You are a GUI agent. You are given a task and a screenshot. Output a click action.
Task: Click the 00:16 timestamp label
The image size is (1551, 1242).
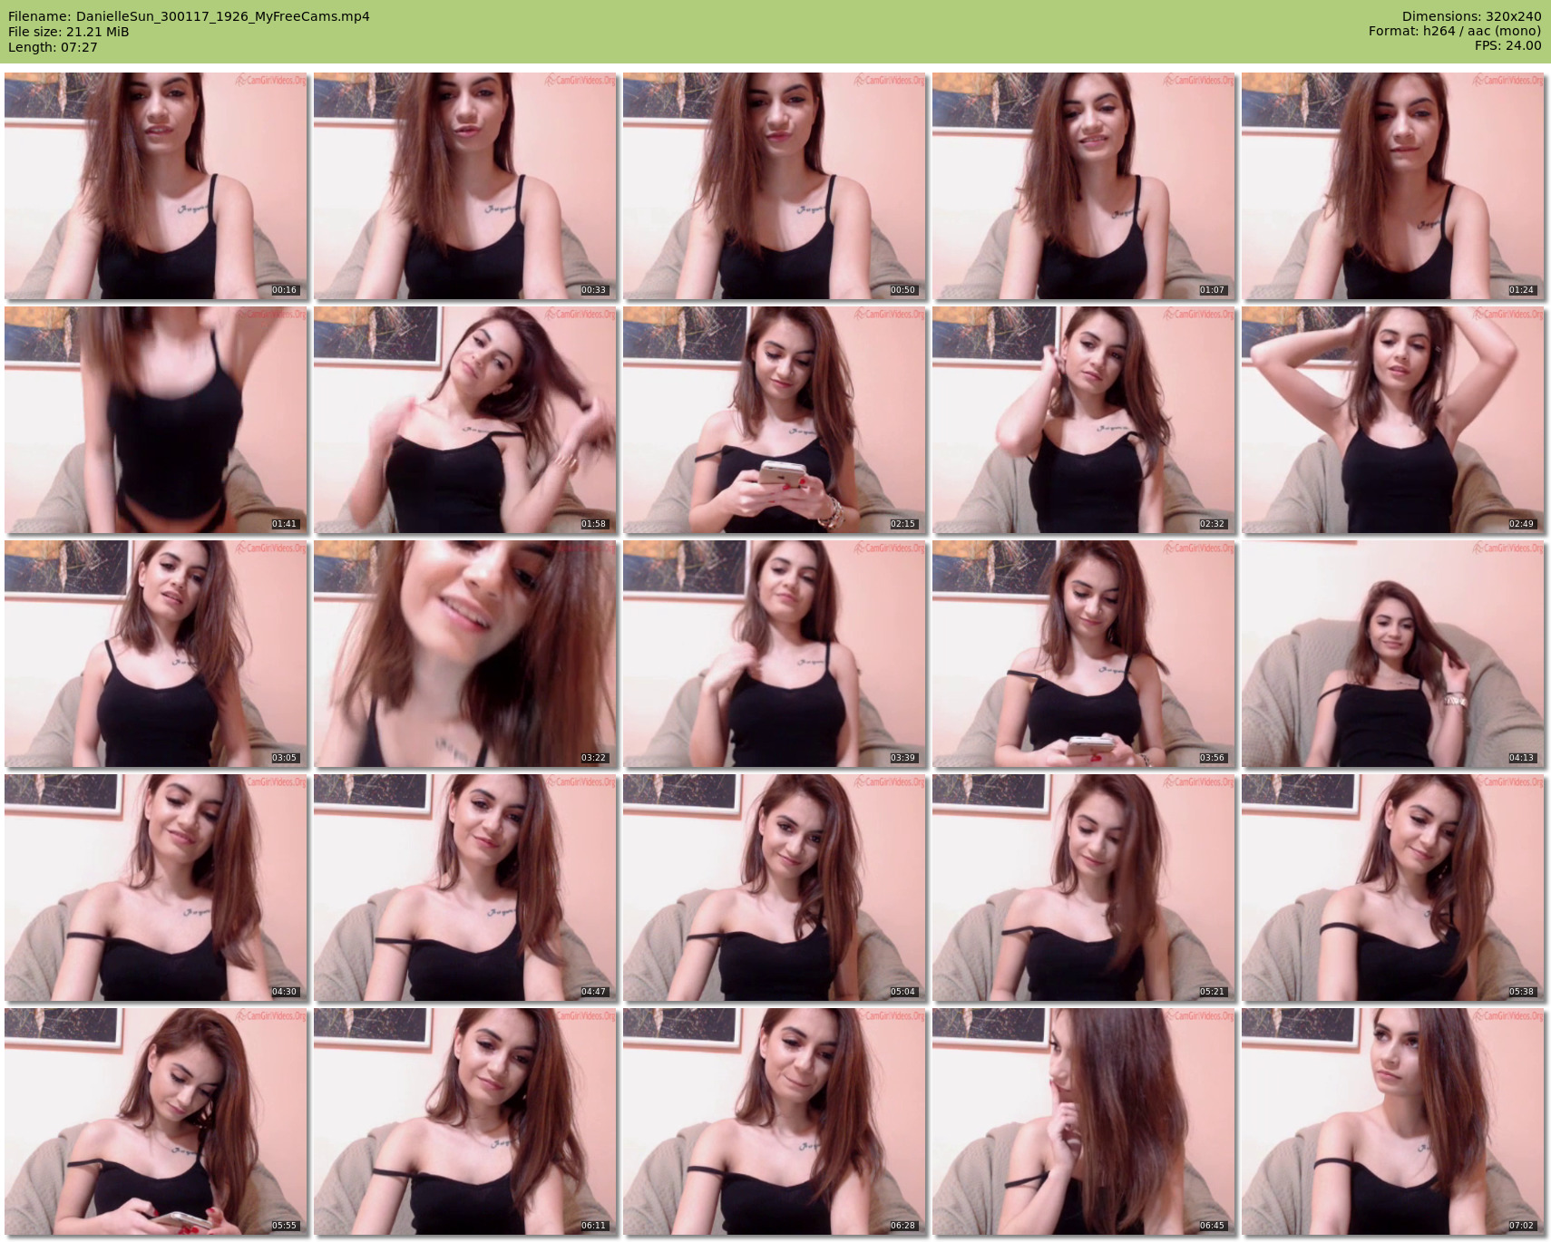[284, 290]
